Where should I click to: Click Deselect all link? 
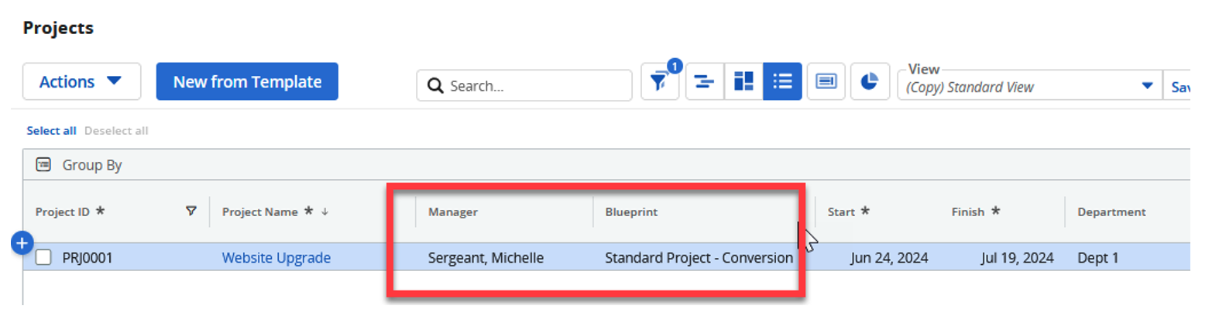pyautogui.click(x=116, y=130)
